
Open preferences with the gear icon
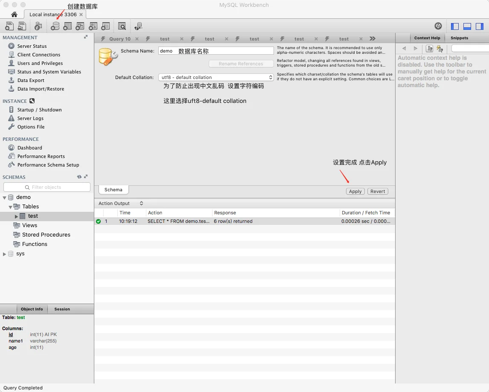[438, 26]
